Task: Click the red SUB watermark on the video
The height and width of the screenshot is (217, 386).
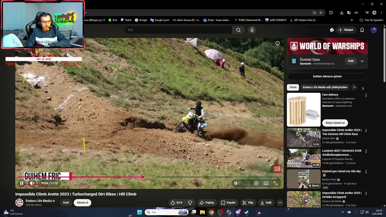Action: [x=277, y=169]
